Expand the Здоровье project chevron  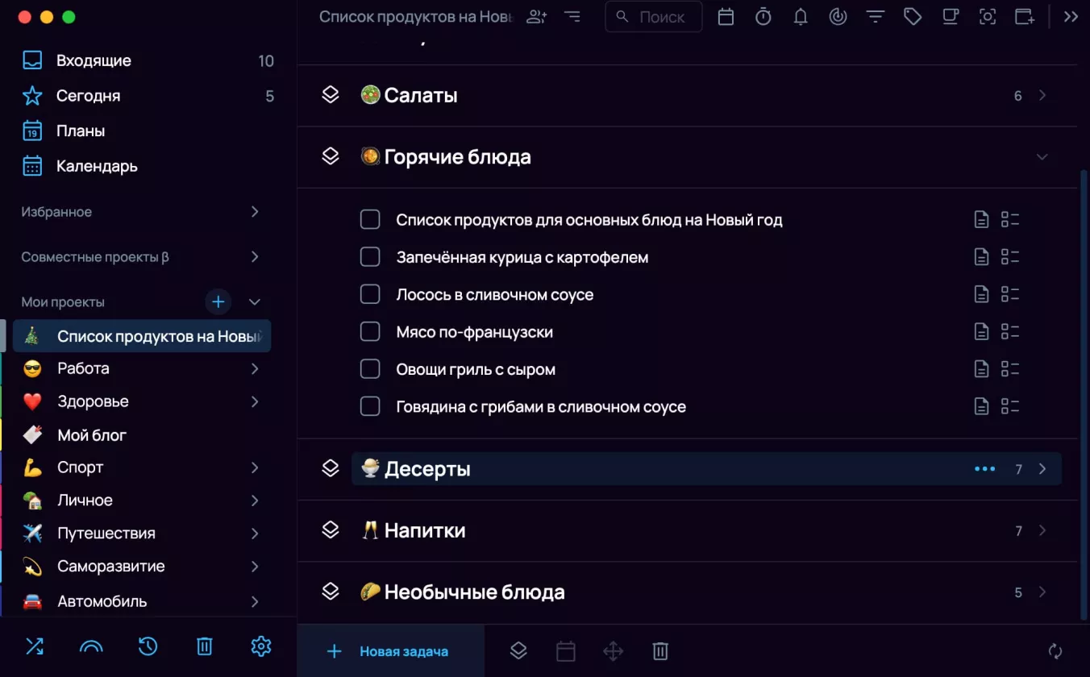click(x=255, y=401)
